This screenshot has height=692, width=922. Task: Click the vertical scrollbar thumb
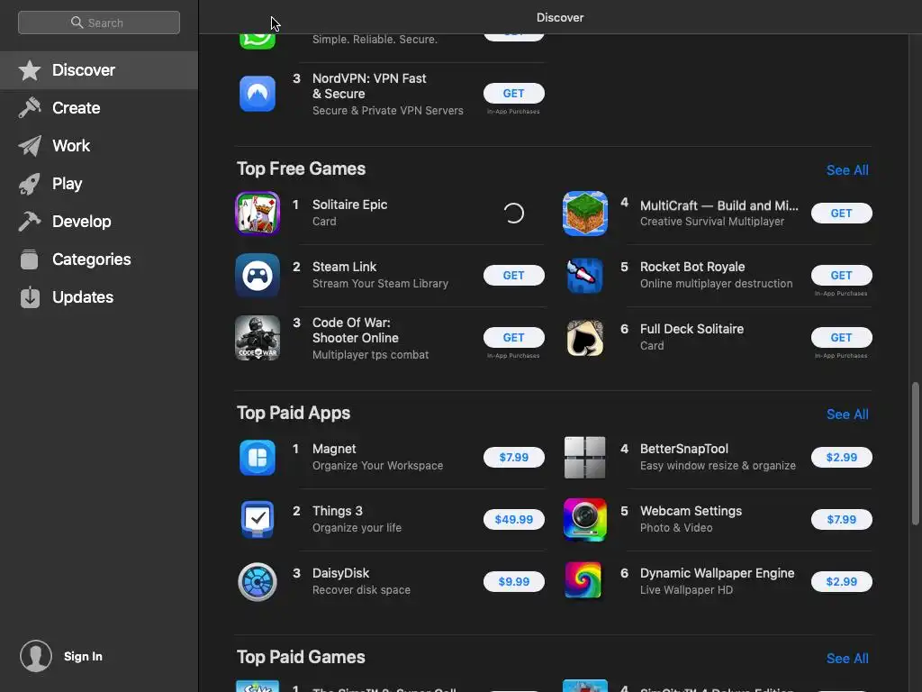[x=915, y=454]
